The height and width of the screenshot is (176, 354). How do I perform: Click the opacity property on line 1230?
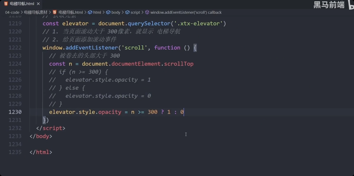click(x=110, y=112)
